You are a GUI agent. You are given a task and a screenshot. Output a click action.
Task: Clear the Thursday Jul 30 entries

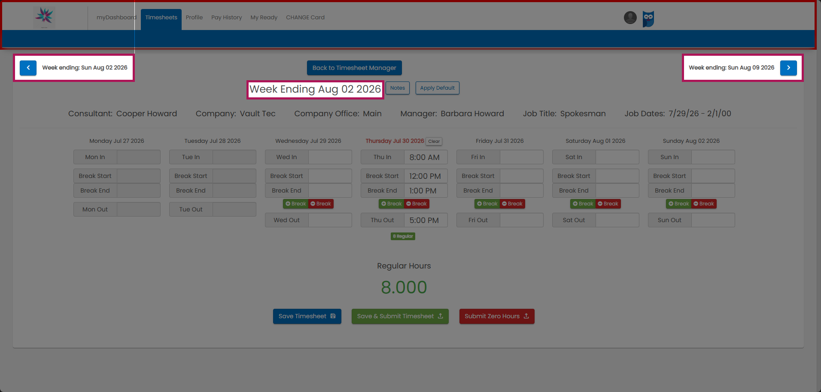point(434,141)
